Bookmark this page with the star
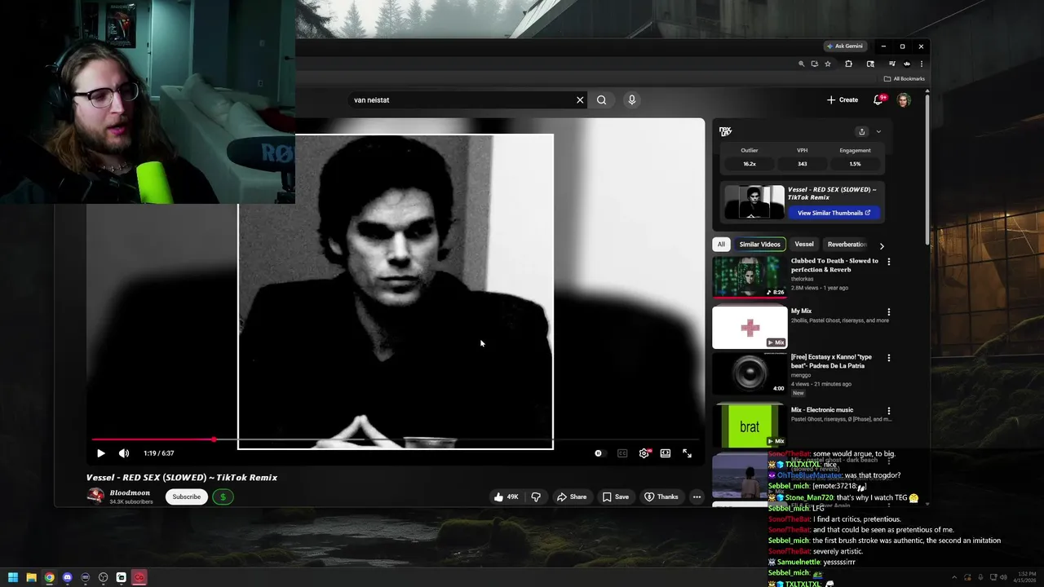 tap(828, 64)
